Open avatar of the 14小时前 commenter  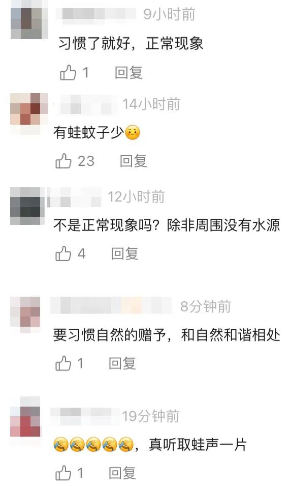coord(29,113)
